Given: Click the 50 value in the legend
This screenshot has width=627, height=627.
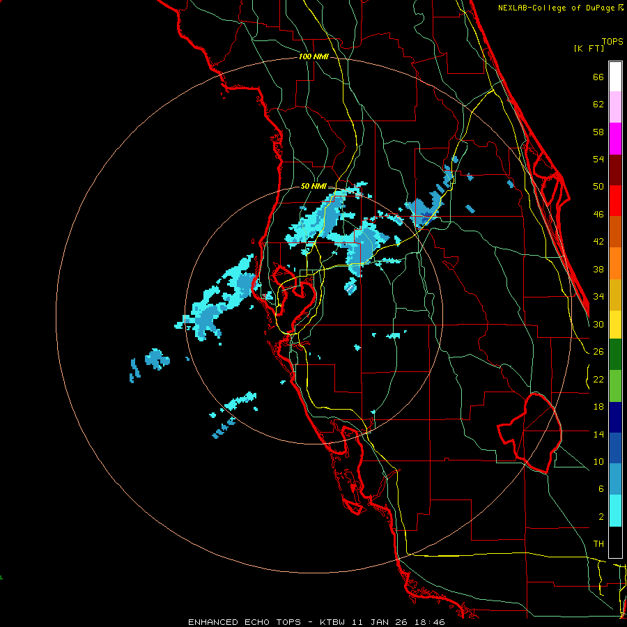Looking at the screenshot, I should coord(598,187).
